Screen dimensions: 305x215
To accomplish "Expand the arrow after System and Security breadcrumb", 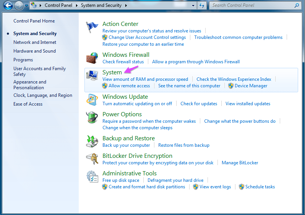I will (126, 5).
